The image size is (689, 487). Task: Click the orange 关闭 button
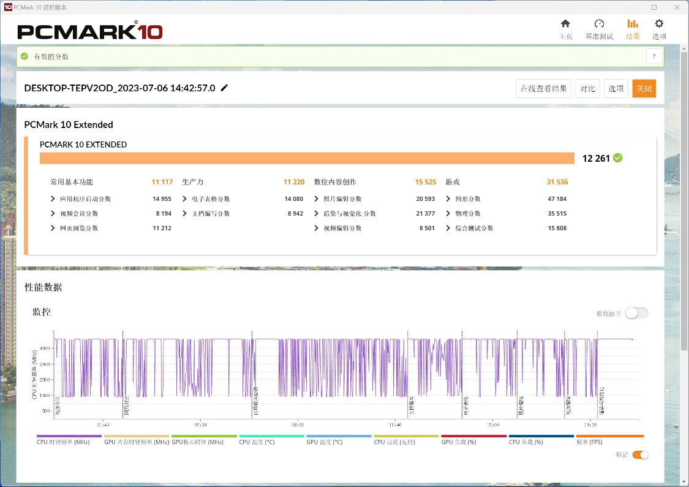tap(644, 88)
